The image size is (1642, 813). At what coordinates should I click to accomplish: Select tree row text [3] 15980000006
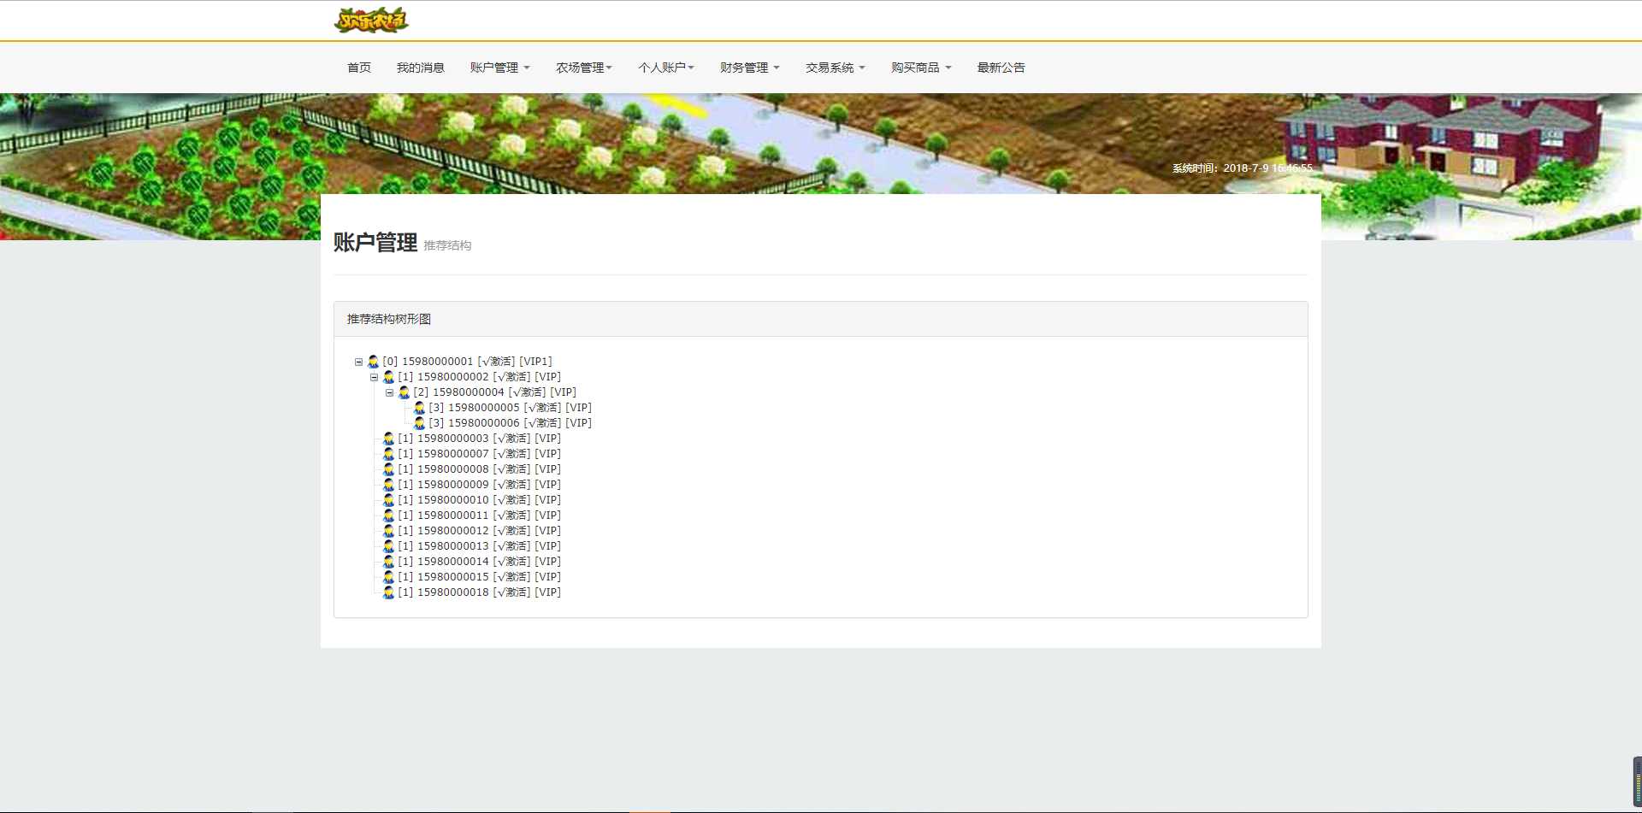(510, 423)
